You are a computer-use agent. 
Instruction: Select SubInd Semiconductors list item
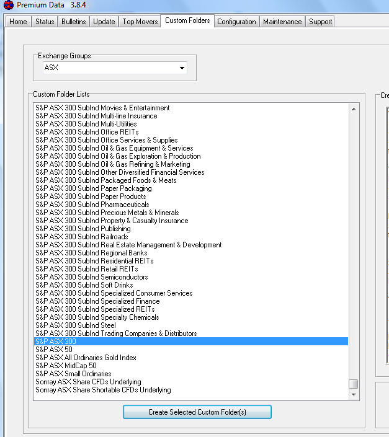point(191,277)
